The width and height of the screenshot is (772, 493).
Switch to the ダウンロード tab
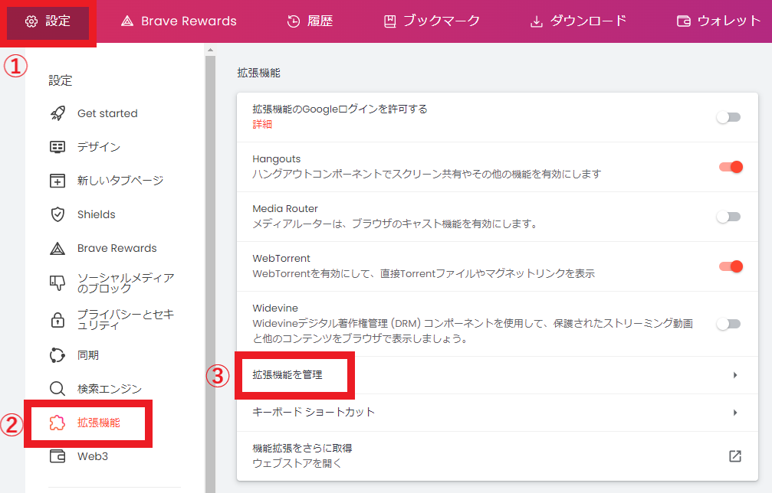tap(578, 21)
